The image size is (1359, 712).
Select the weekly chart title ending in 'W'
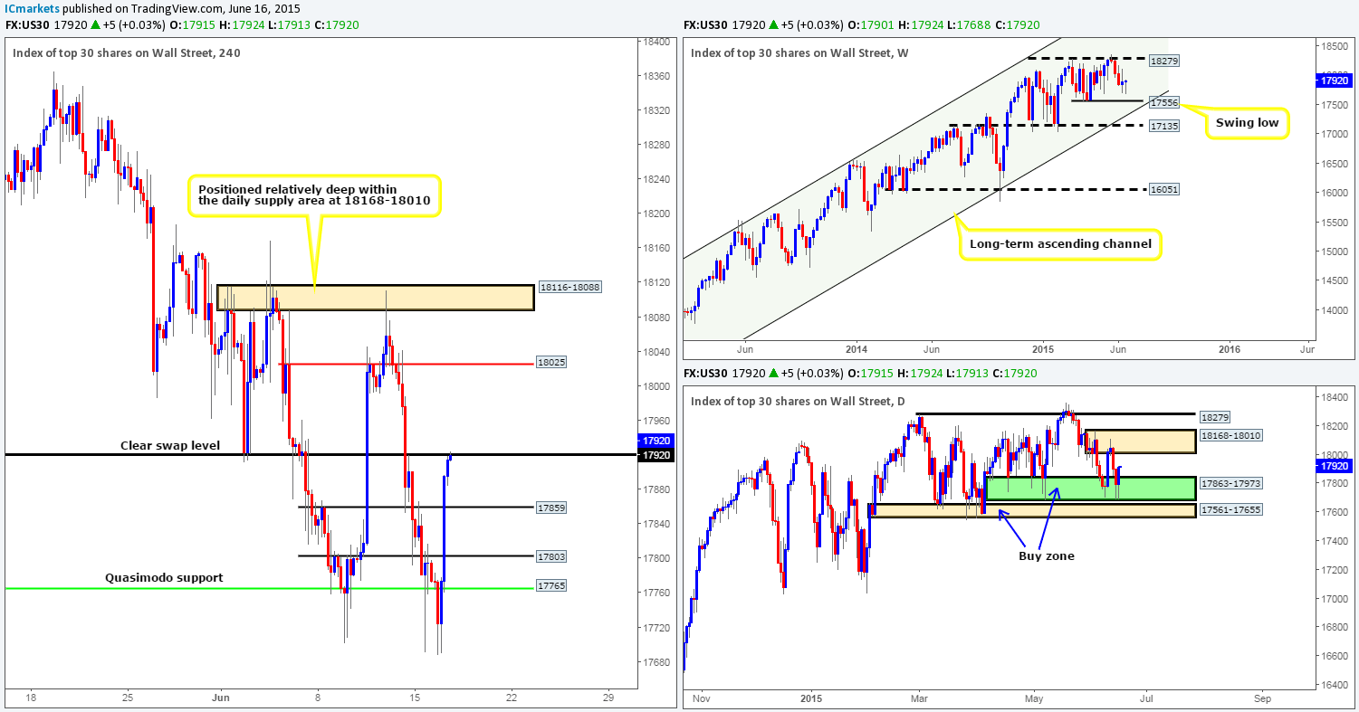point(799,52)
